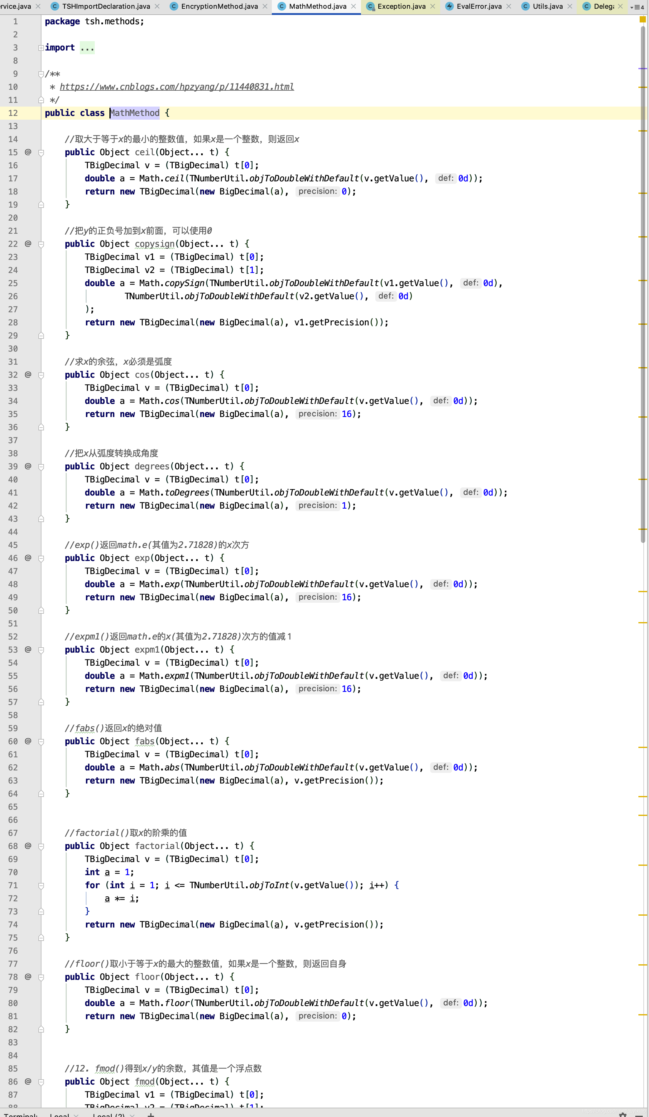Click the @ gutter icon beside degrees method
Screen dimensions: 649x1117
[28, 466]
